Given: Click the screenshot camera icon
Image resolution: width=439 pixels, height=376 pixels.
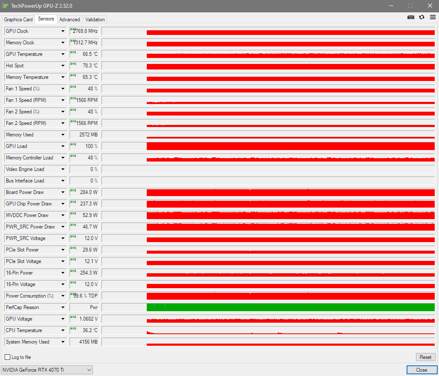Looking at the screenshot, I should (x=410, y=17).
